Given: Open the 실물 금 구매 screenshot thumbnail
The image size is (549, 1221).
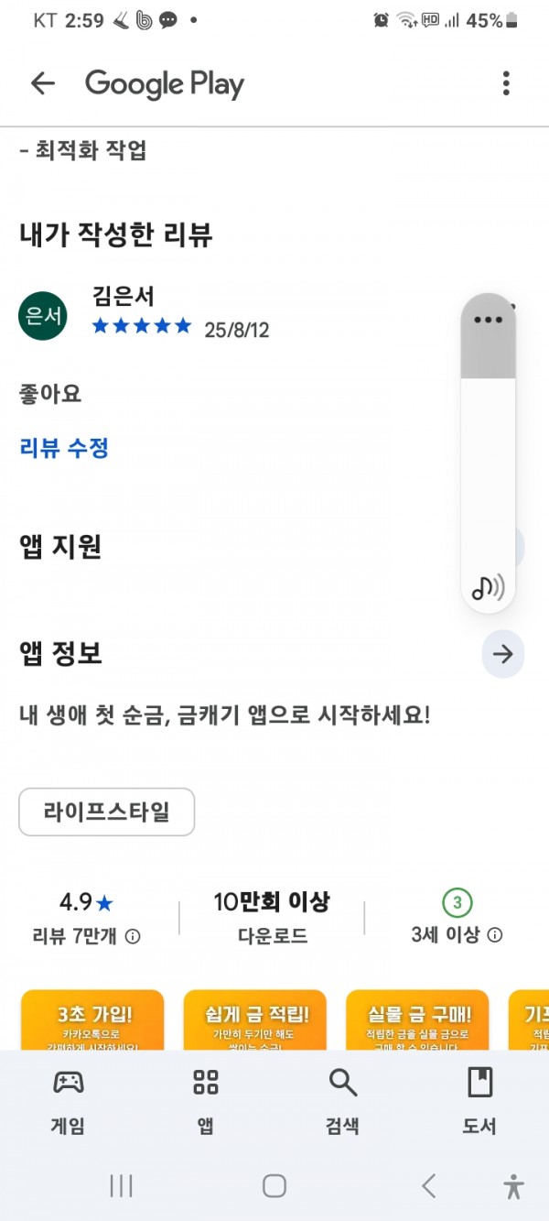Looking at the screenshot, I should point(417,1019).
